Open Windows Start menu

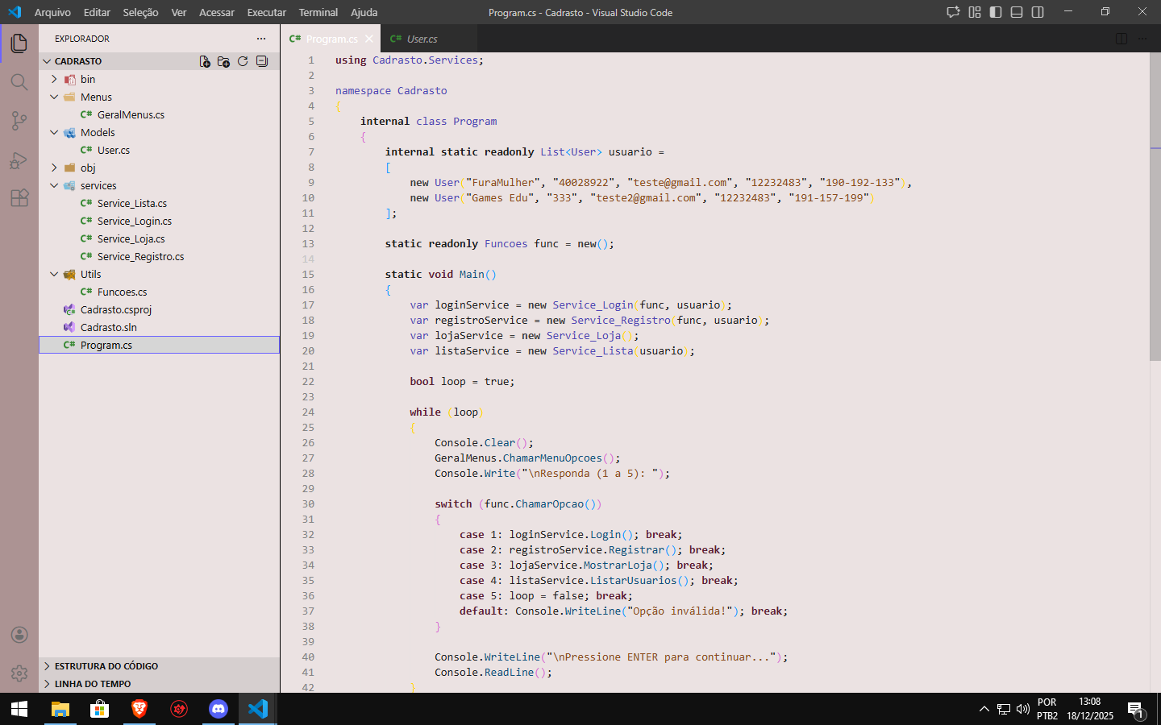(x=19, y=709)
